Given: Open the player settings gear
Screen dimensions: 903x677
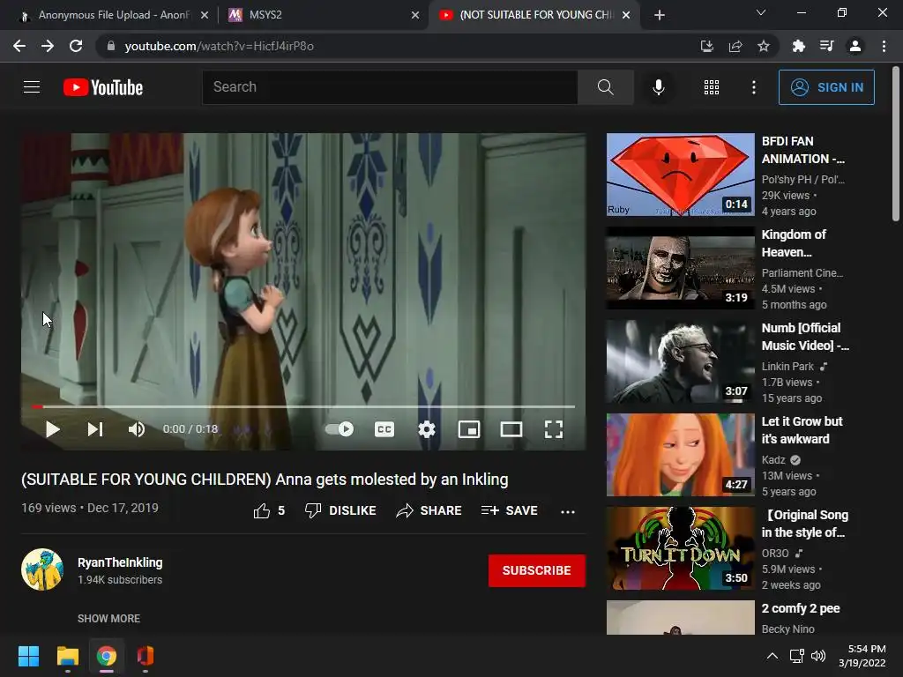Looking at the screenshot, I should (x=427, y=429).
